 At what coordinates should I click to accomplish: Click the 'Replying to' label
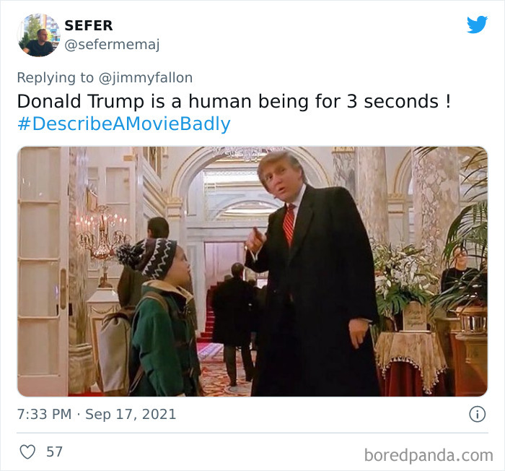[55, 78]
